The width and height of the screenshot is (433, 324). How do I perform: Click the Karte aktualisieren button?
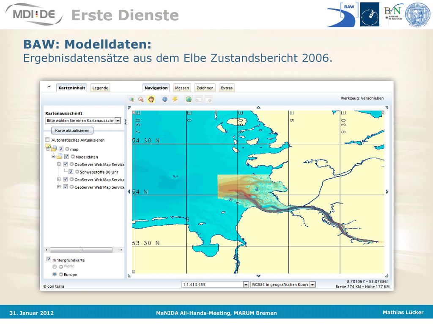(72, 130)
